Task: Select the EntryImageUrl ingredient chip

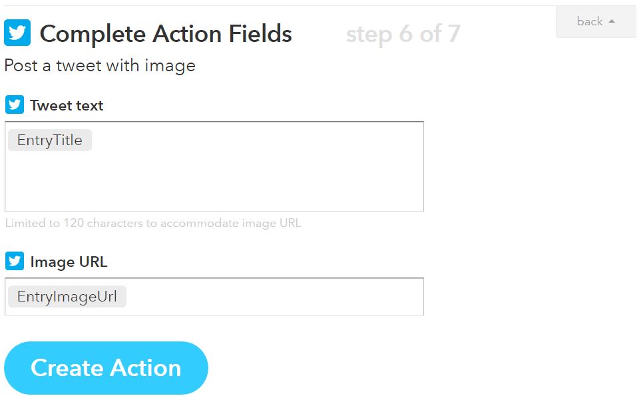Action: click(67, 296)
